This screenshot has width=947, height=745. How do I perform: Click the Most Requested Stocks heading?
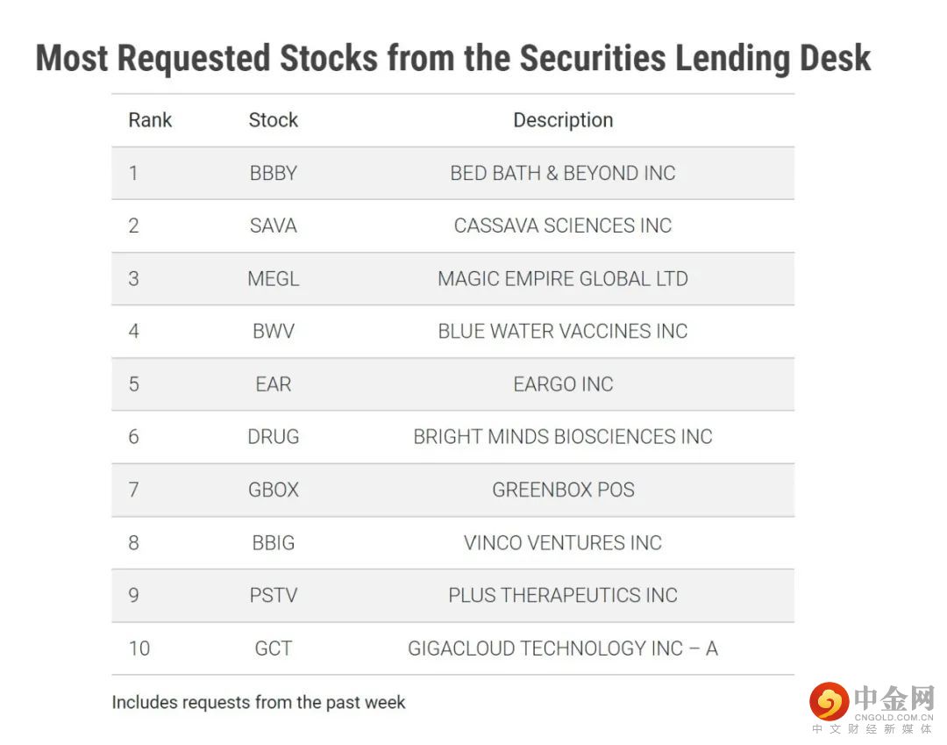pos(452,59)
